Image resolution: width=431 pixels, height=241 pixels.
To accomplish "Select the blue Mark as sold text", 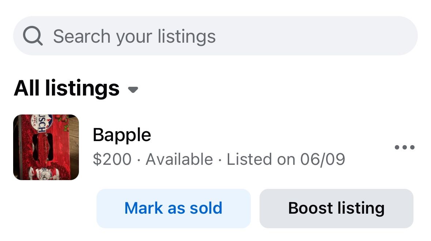I will 173,208.
